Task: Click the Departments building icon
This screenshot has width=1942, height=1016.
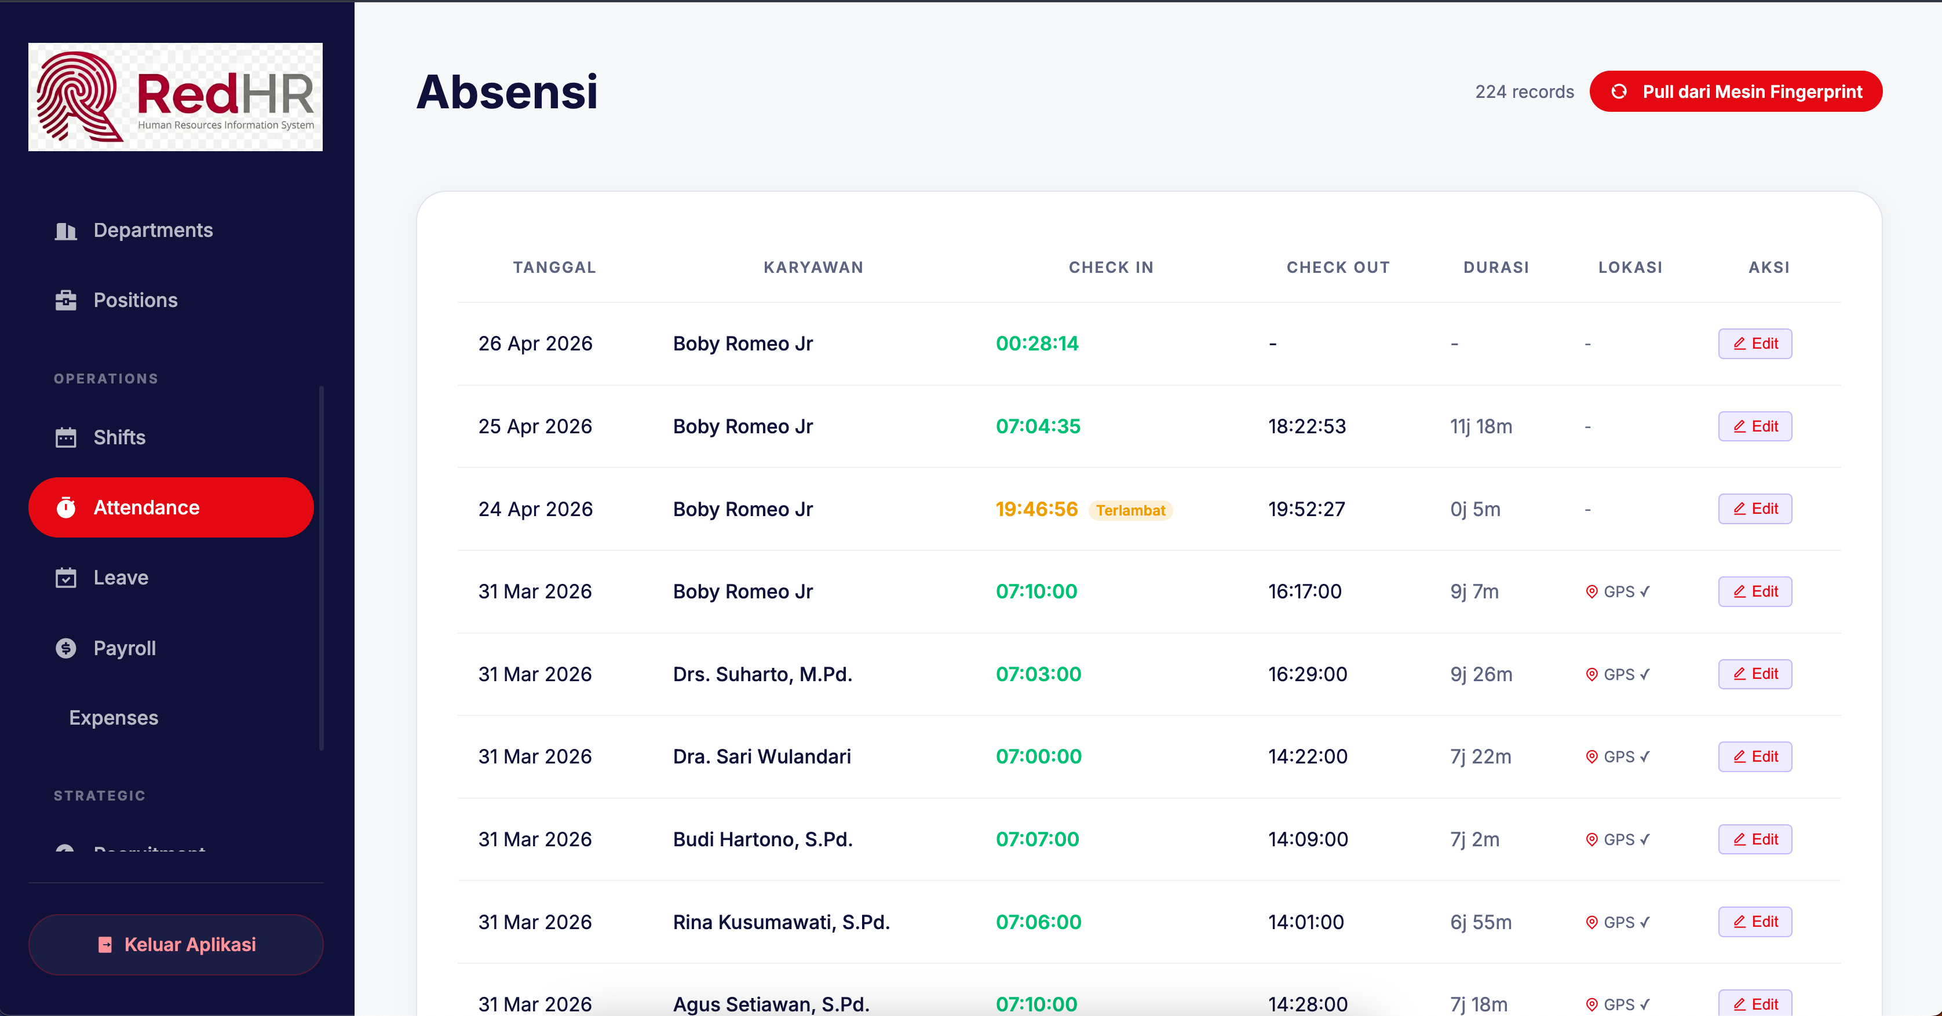Action: [x=65, y=231]
